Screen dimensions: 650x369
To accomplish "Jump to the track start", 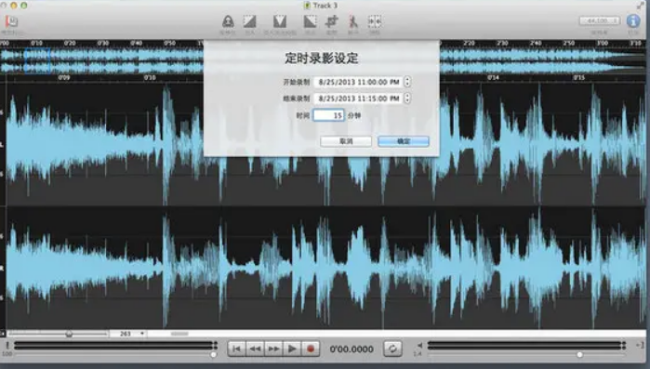I will [x=237, y=349].
